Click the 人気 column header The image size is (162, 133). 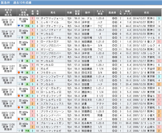point(120,12)
